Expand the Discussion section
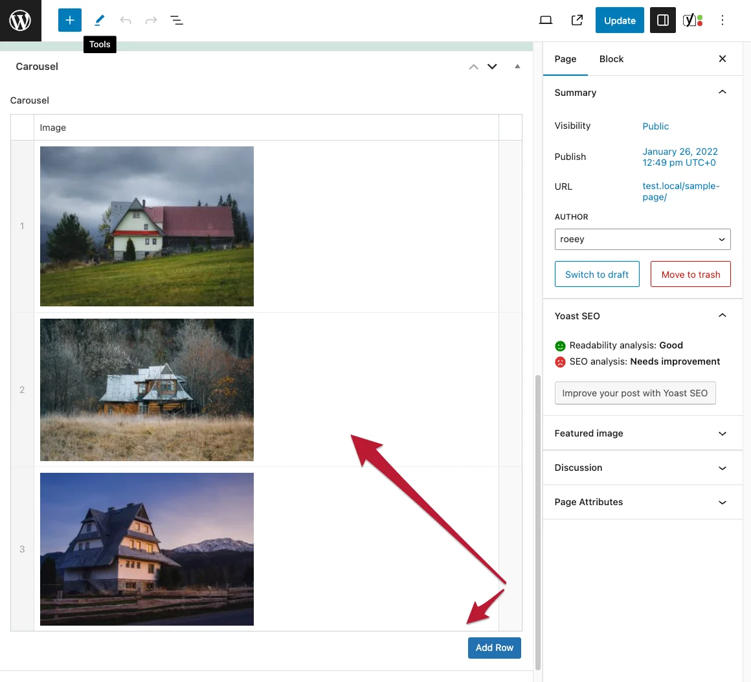The width and height of the screenshot is (751, 682). (642, 468)
